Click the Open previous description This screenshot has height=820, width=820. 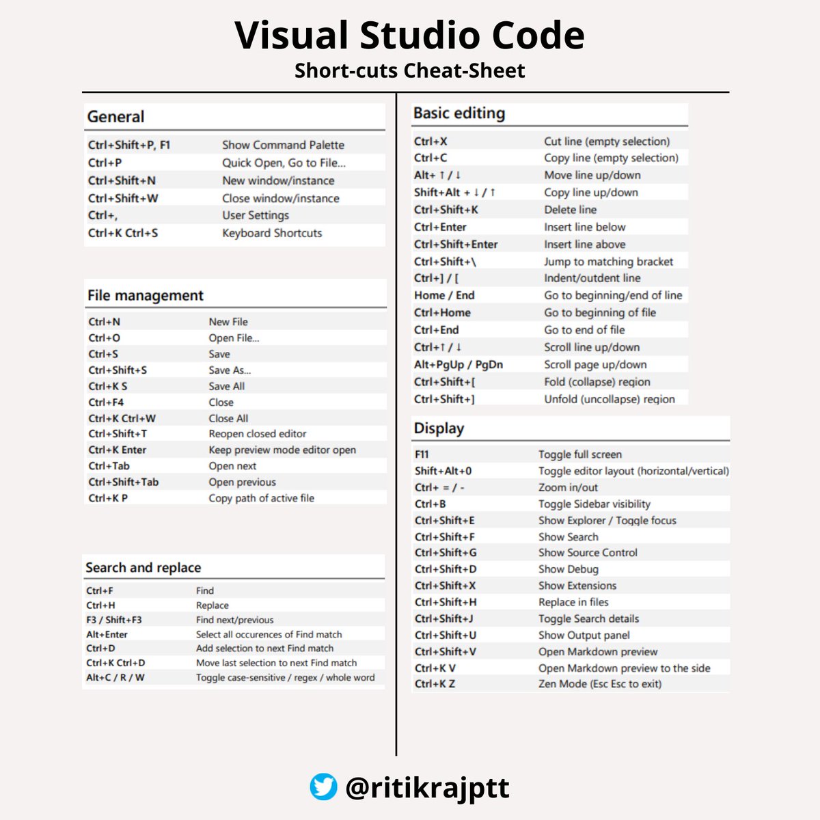click(243, 482)
